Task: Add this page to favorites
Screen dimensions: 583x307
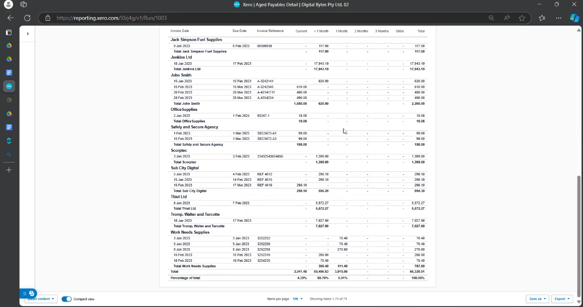Action: tap(522, 18)
